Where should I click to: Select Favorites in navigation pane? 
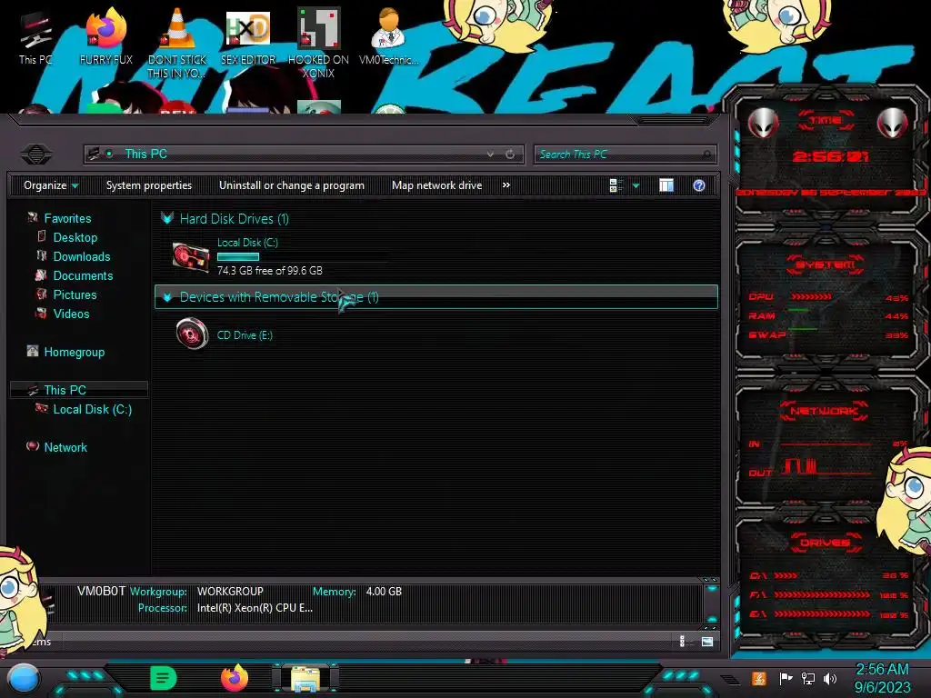67,218
